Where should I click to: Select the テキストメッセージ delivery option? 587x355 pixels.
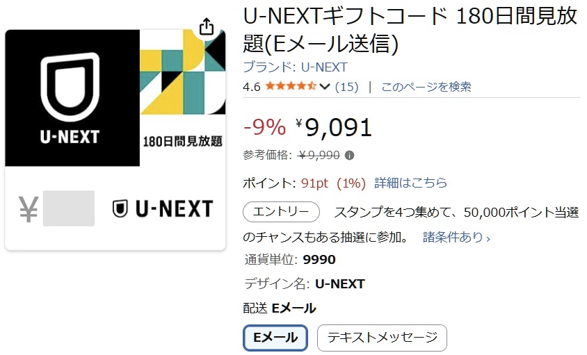382,338
